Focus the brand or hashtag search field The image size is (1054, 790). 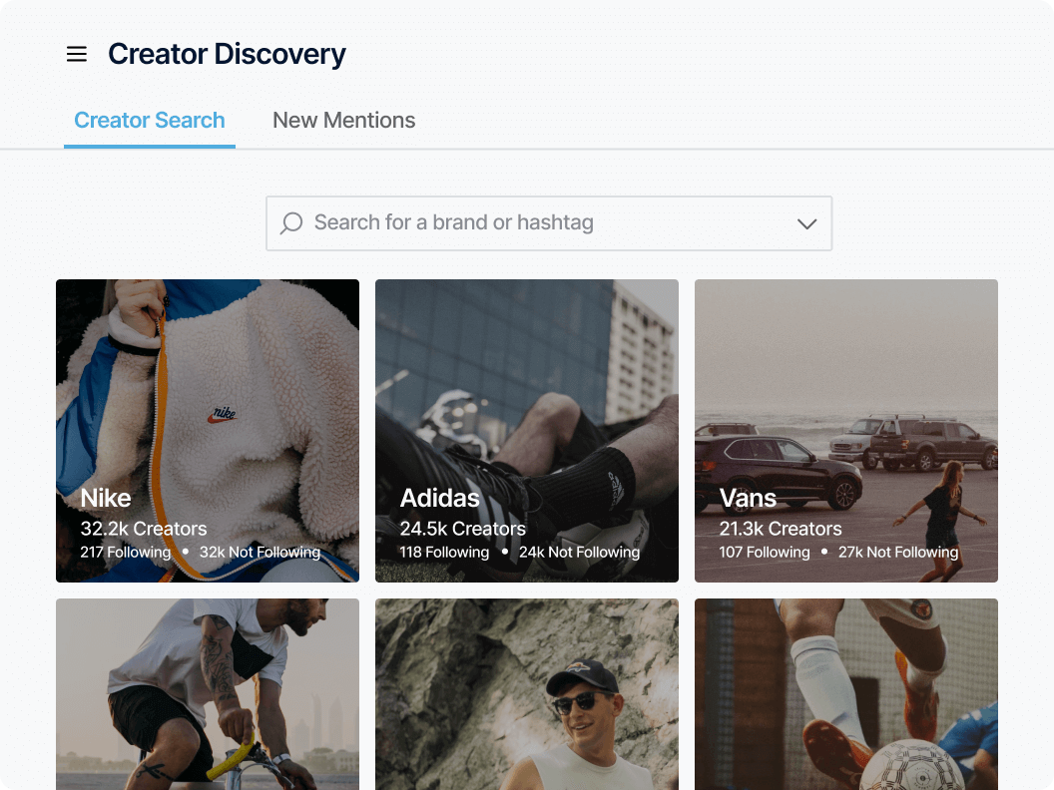point(549,223)
